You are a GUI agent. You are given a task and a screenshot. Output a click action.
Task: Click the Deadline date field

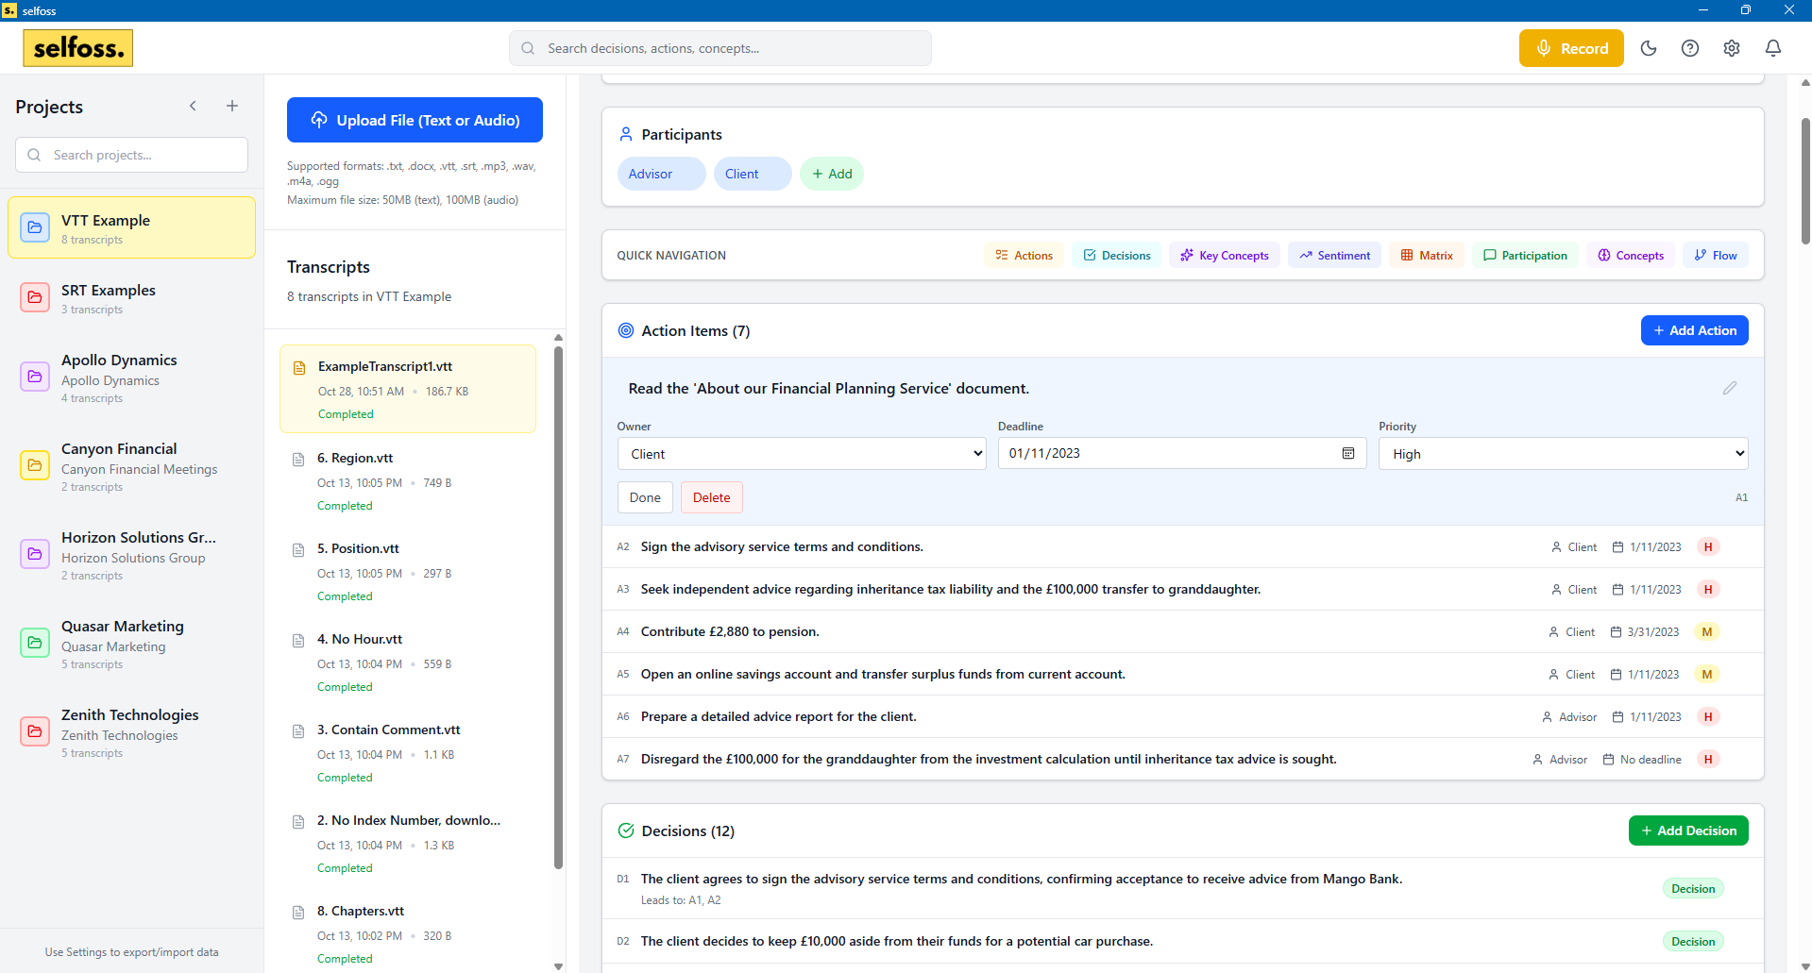tap(1182, 453)
